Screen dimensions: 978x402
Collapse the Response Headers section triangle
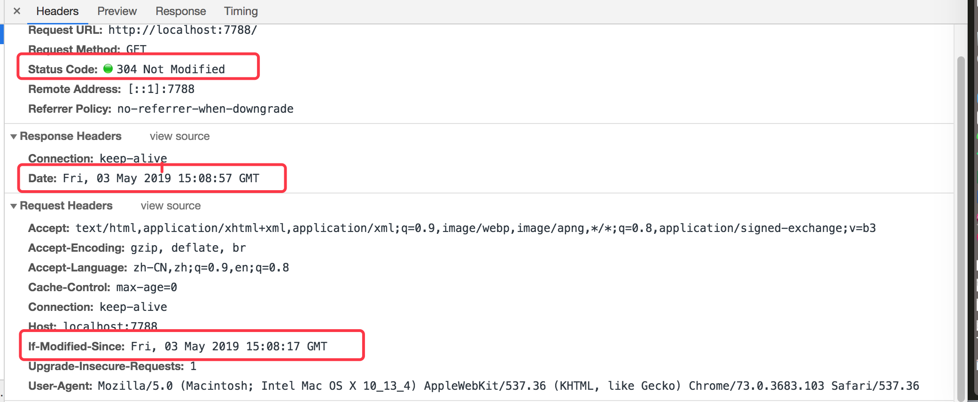coord(14,137)
